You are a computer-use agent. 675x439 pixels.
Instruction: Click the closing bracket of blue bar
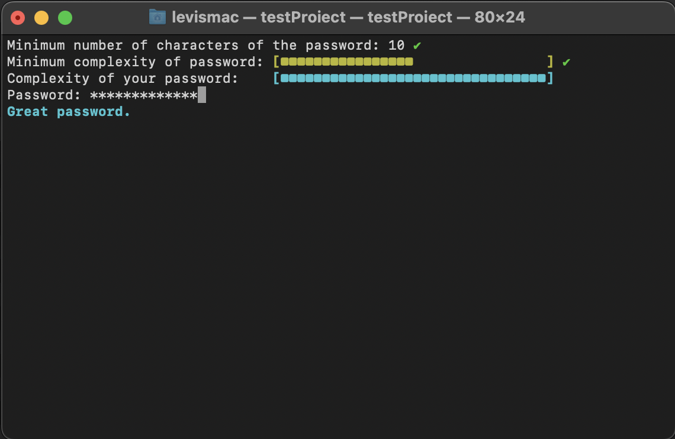(x=551, y=78)
